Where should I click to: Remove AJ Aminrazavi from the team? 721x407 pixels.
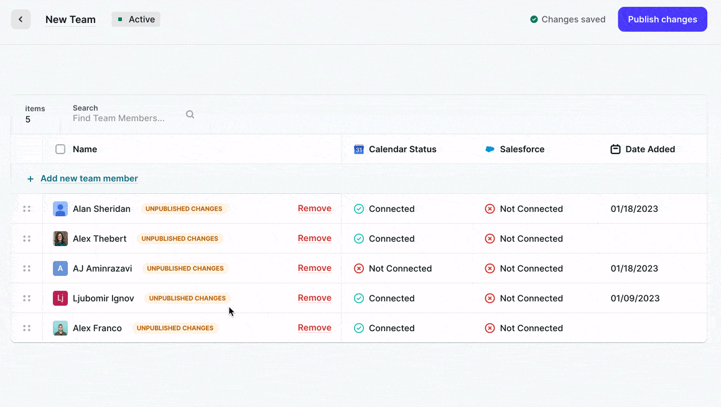(x=315, y=268)
